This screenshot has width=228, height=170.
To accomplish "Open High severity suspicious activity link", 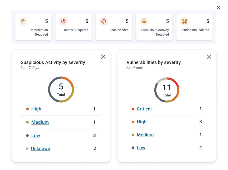I will coord(36,109).
